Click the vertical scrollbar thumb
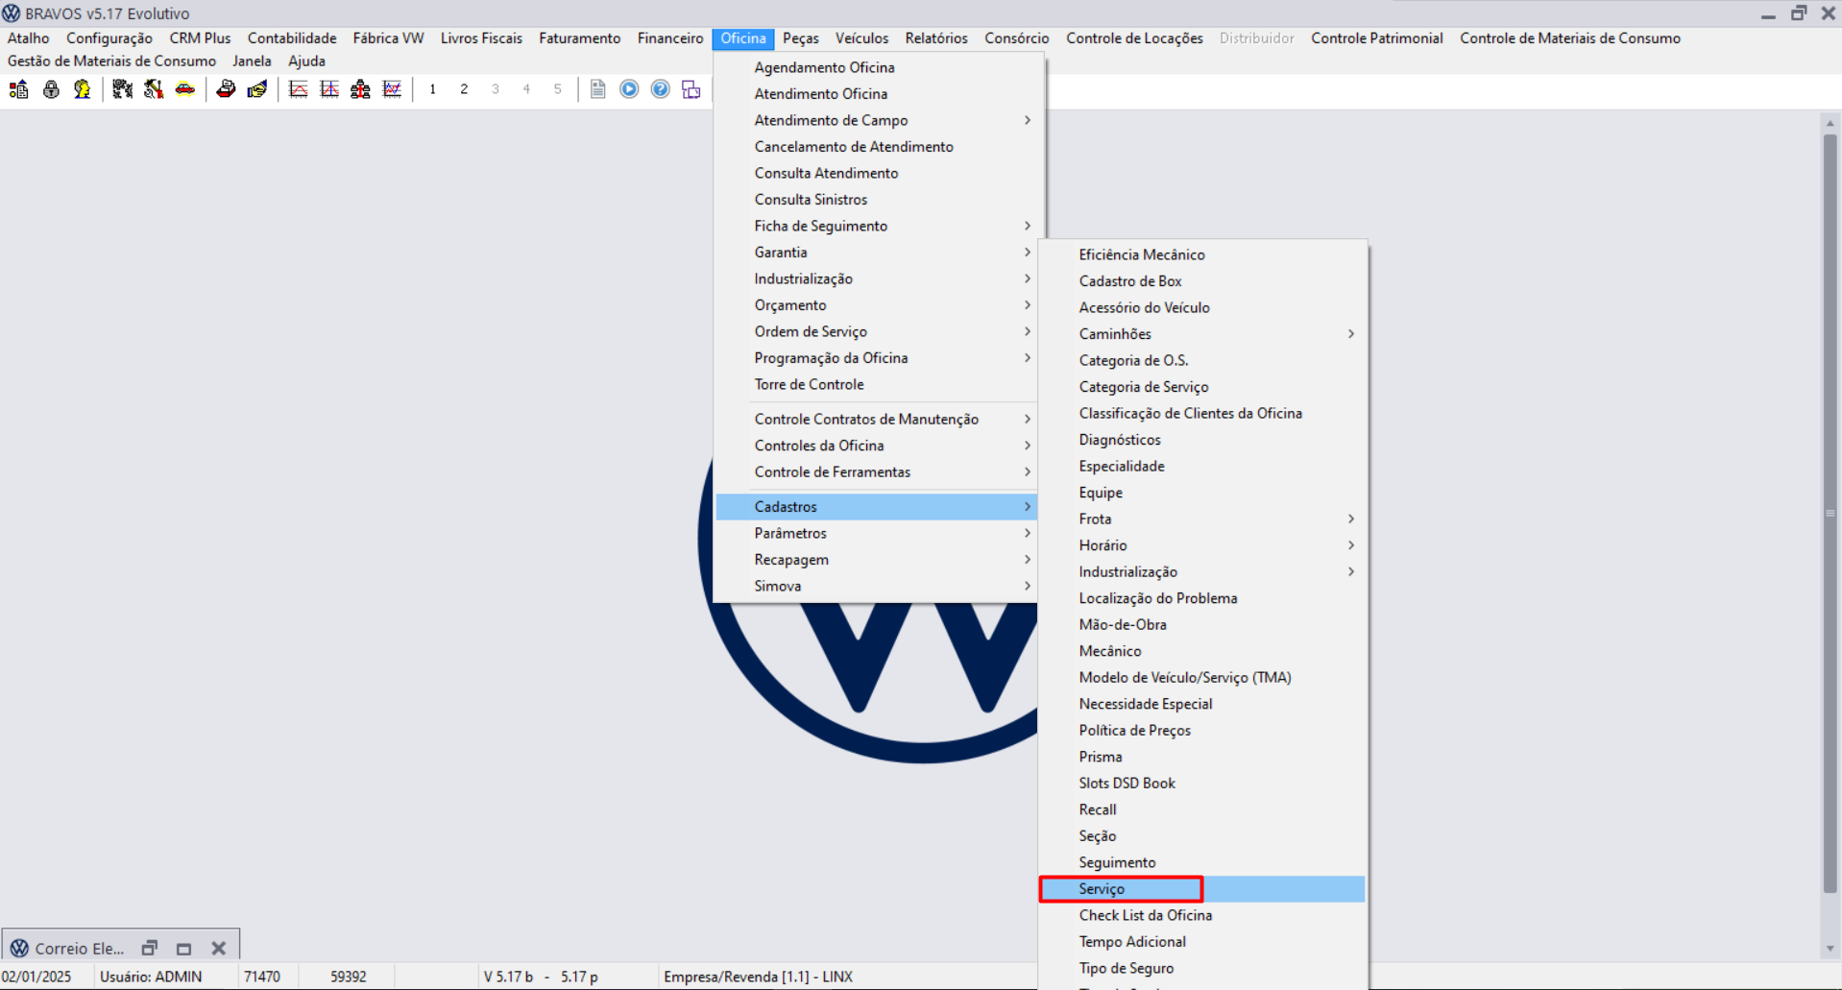 (x=1830, y=514)
